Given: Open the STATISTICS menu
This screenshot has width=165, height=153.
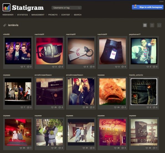Looking at the screenshot, I should (x=22, y=15).
